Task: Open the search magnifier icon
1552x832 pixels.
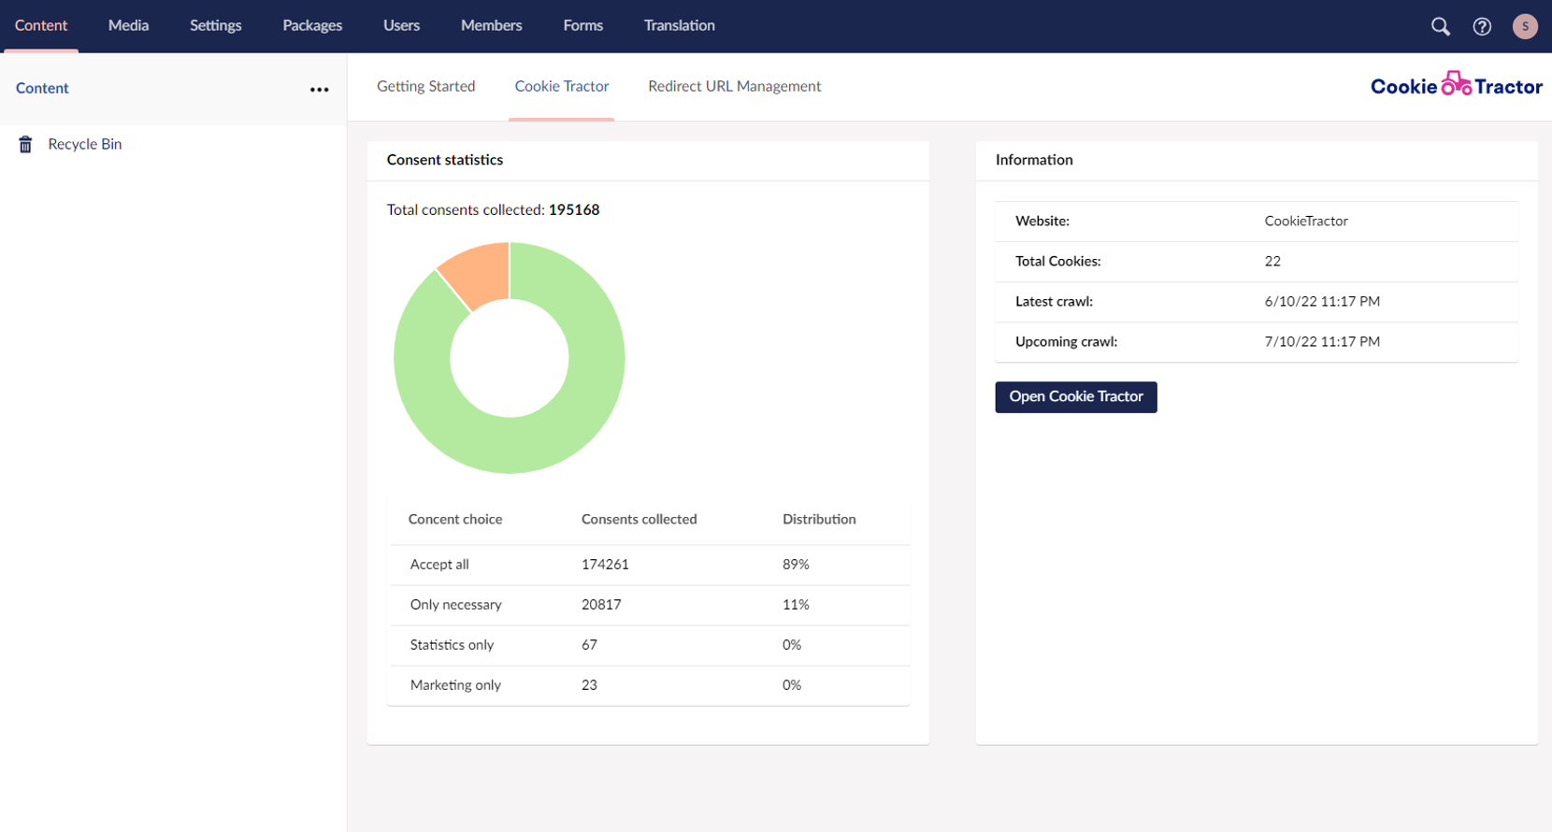Action: (x=1440, y=26)
